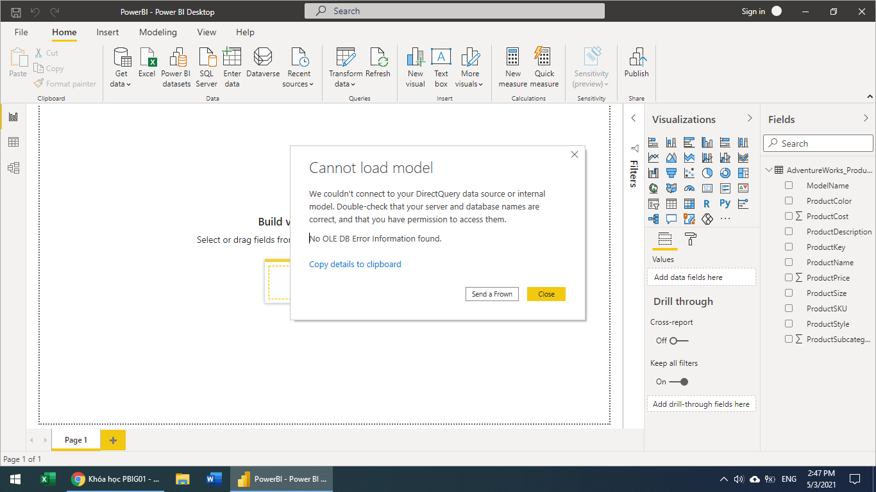Click Close in error dialog
Viewport: 876px width, 492px height.
coord(546,294)
